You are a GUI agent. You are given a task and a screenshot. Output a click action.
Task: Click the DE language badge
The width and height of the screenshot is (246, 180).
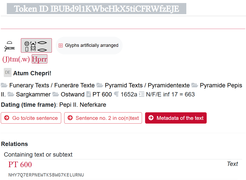point(8,73)
